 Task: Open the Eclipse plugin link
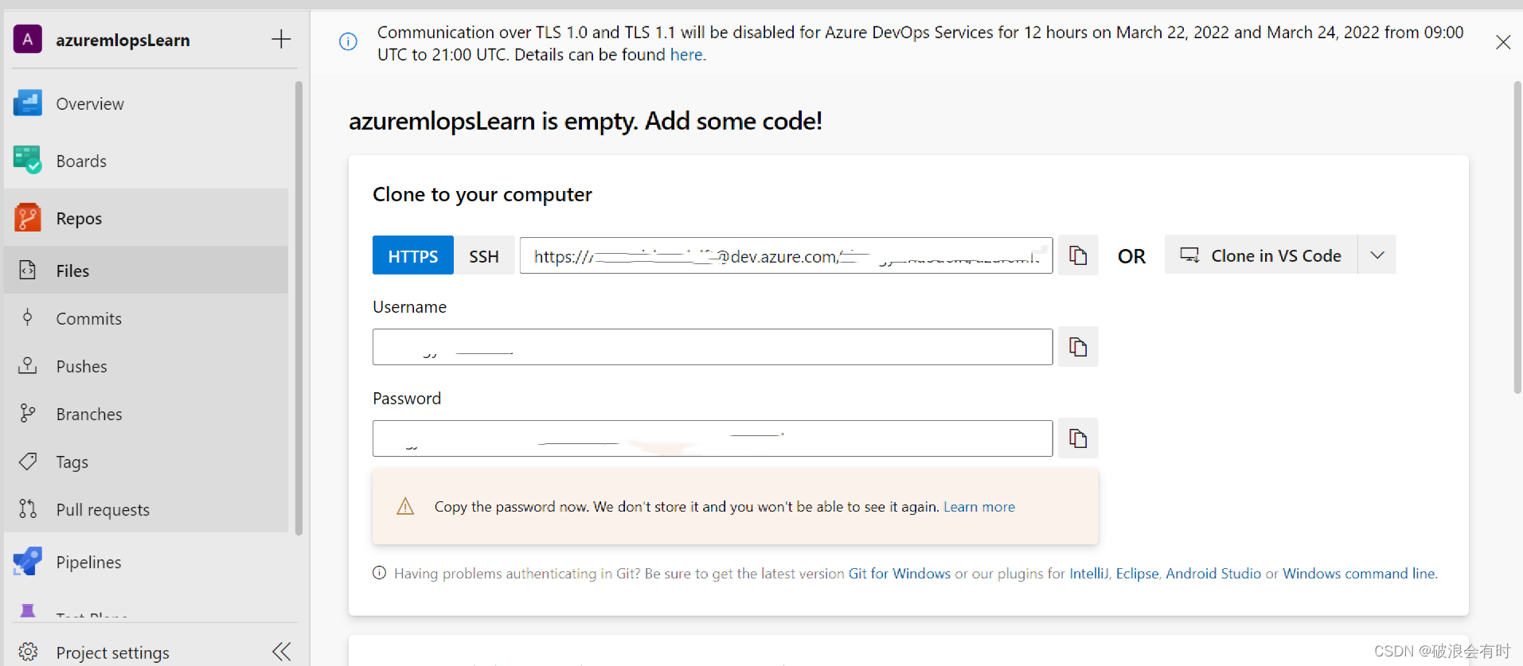1138,574
